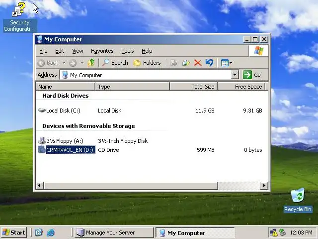Image resolution: width=318 pixels, height=239 pixels.
Task: Click the horizontal scrollbar thumb
Action: 130,185
